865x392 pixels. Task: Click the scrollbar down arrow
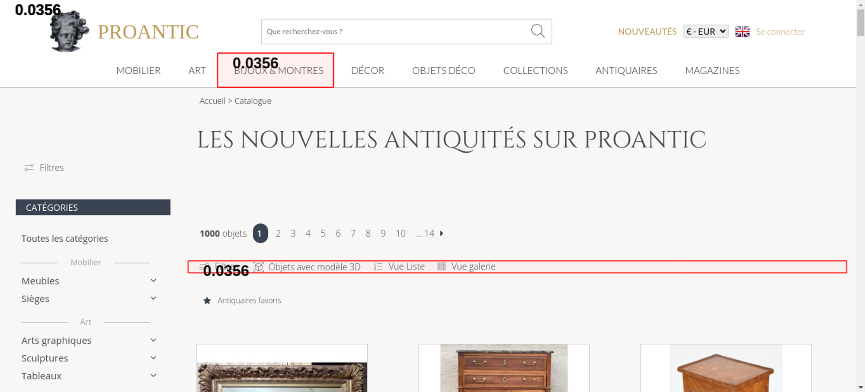[x=861, y=388]
